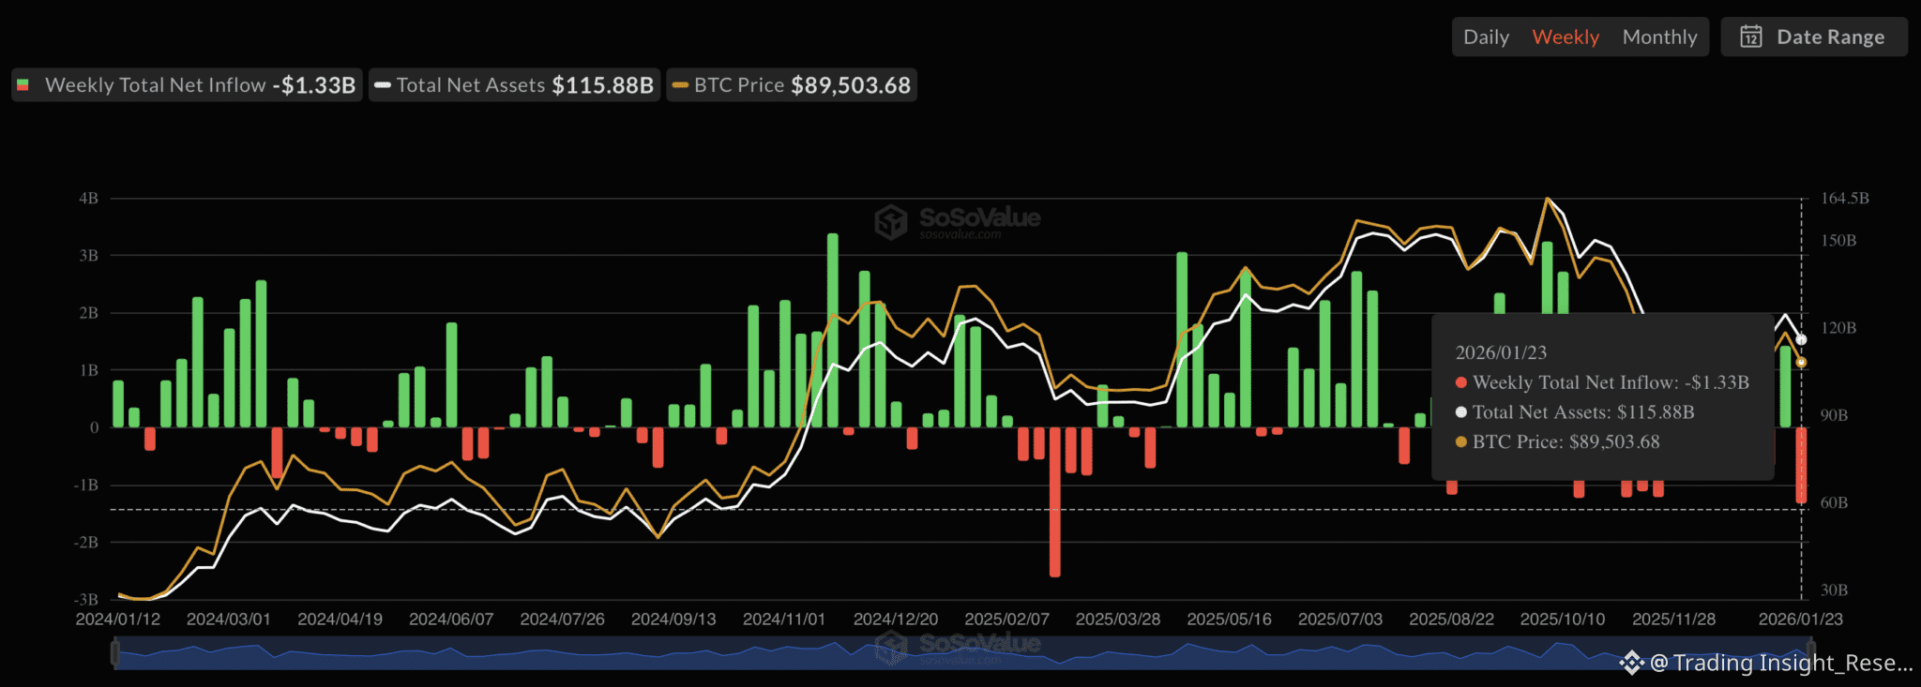Switch to the Daily view
1921x687 pixels.
click(1486, 37)
